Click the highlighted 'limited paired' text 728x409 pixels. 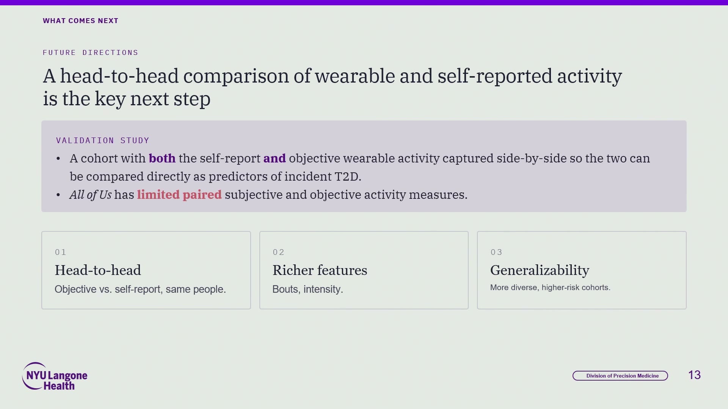(179, 195)
